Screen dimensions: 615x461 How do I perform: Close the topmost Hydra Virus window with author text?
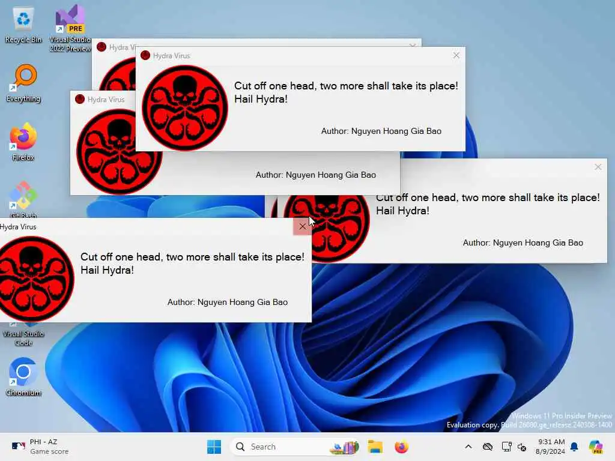coord(456,55)
